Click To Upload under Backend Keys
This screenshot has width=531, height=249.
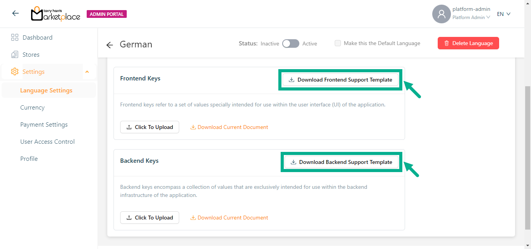[150, 218]
